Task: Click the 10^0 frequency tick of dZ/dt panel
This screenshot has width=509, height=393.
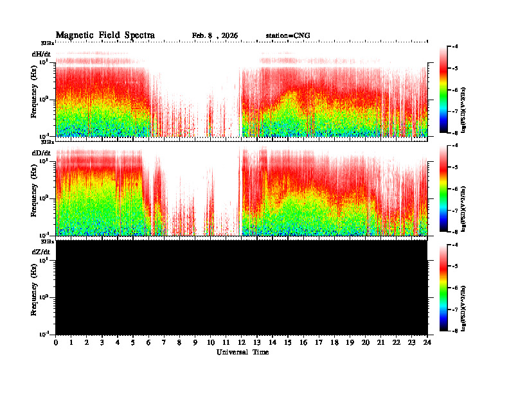Action: tap(44, 297)
